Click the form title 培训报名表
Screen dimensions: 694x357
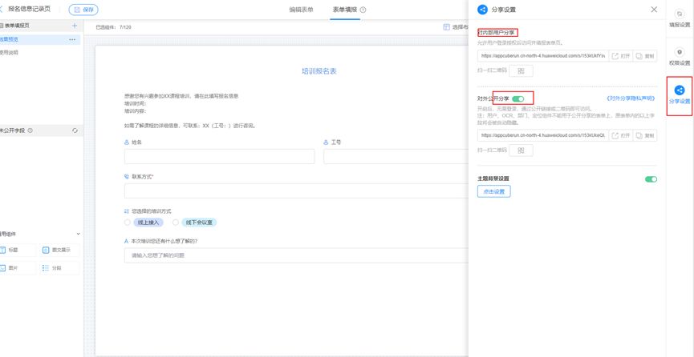[x=319, y=71]
